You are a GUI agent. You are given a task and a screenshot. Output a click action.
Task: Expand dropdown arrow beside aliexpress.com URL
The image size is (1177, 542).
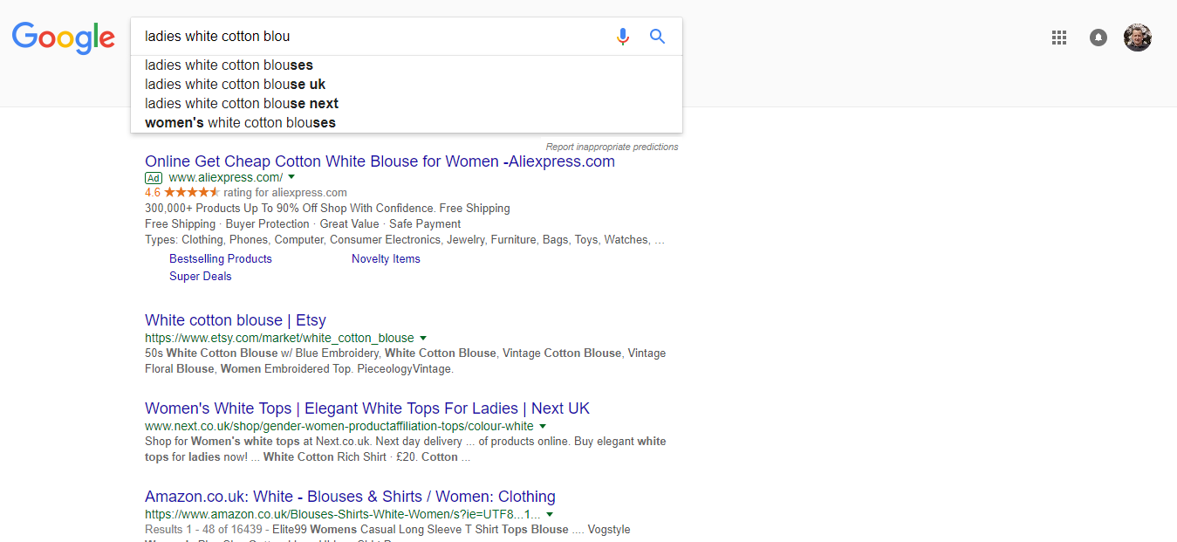291,177
